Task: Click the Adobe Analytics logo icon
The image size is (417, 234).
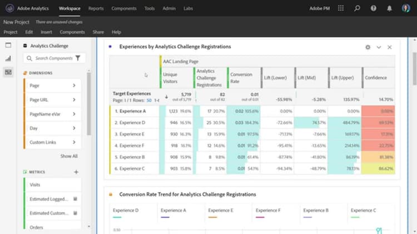Action: 10,8
